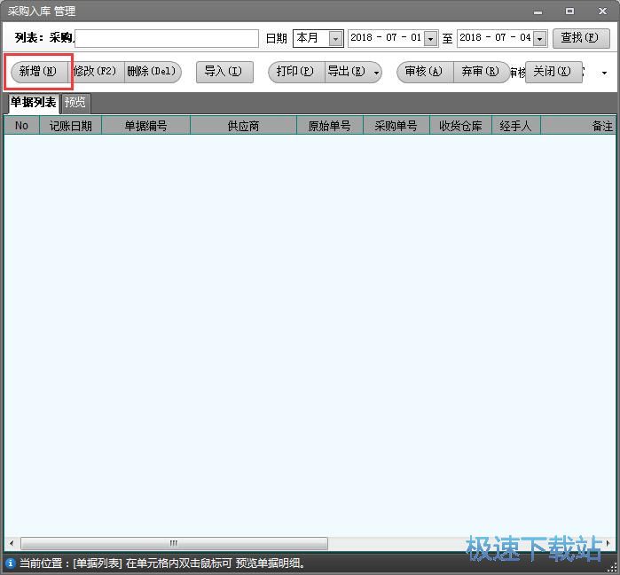Click the No column header
The height and width of the screenshot is (575, 620).
[x=22, y=126]
